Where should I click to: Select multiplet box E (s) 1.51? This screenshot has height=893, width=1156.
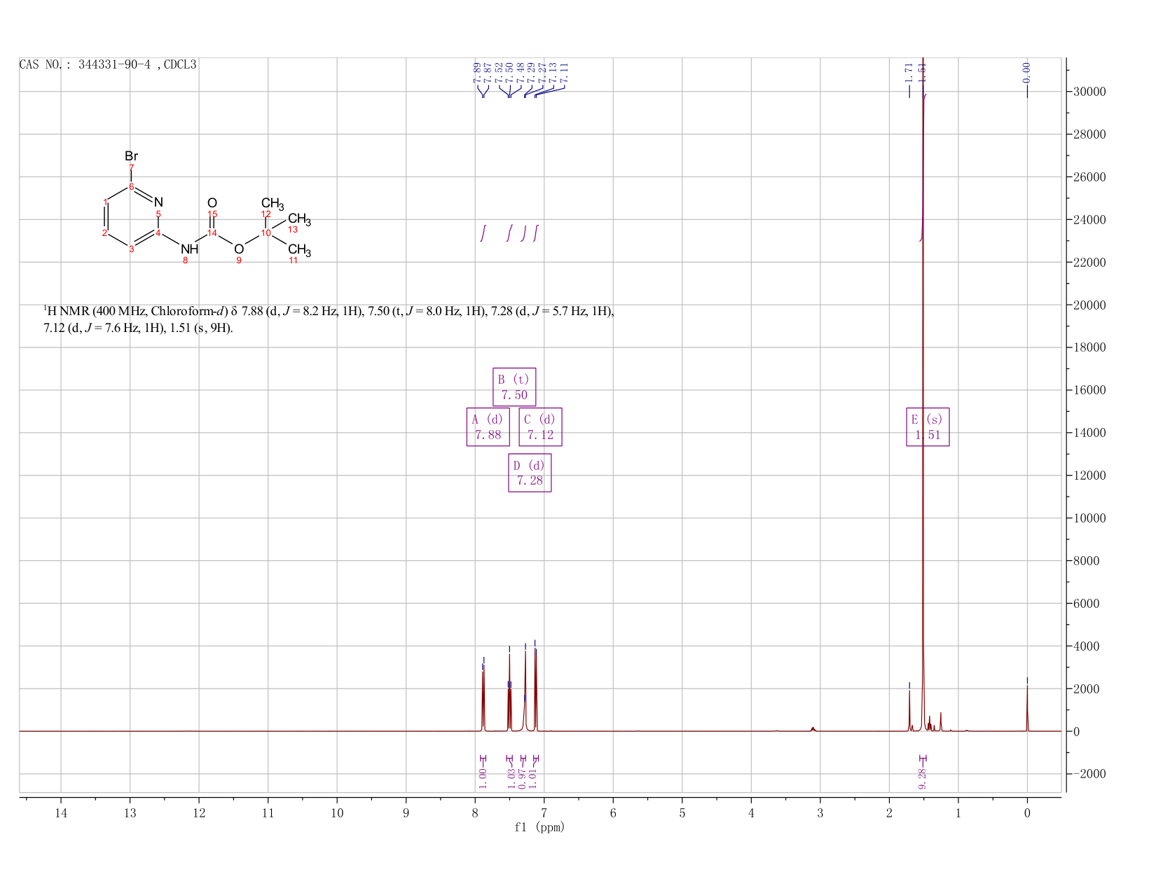click(928, 427)
